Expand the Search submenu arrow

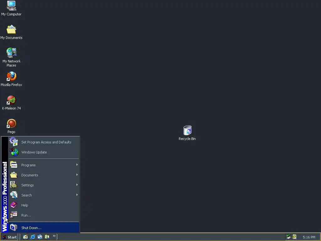(77, 195)
